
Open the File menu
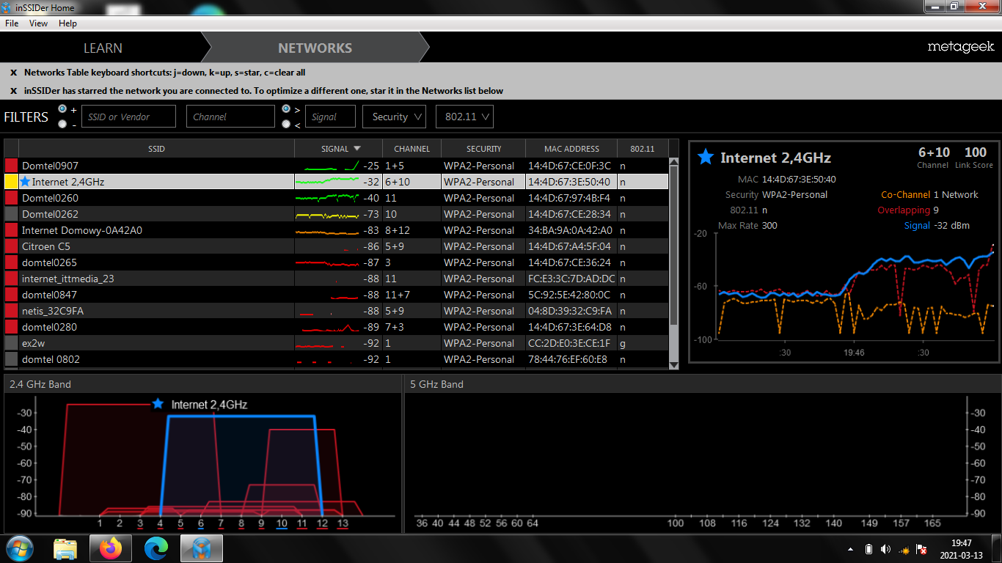pyautogui.click(x=12, y=23)
